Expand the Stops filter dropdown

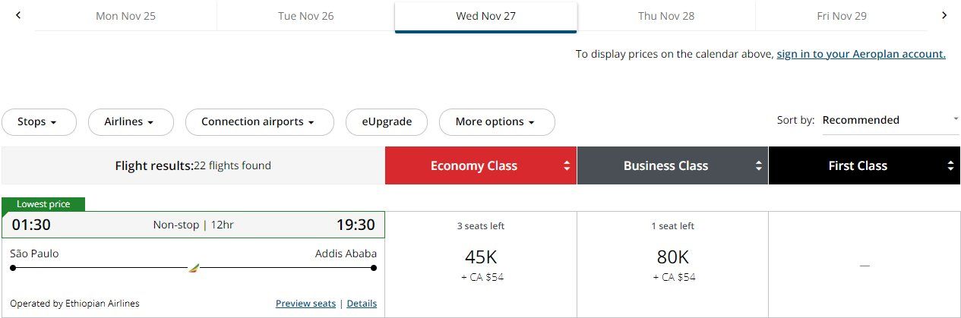[38, 122]
